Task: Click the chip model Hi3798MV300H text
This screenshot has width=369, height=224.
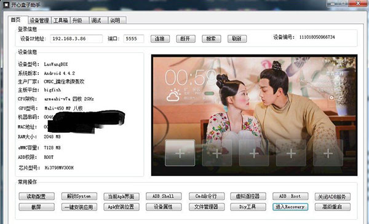Action: [x=59, y=168]
